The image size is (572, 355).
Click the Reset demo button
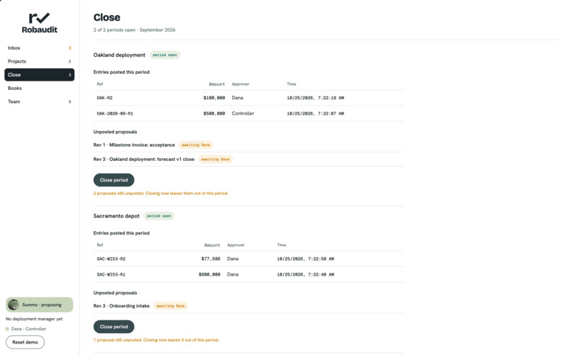25,342
